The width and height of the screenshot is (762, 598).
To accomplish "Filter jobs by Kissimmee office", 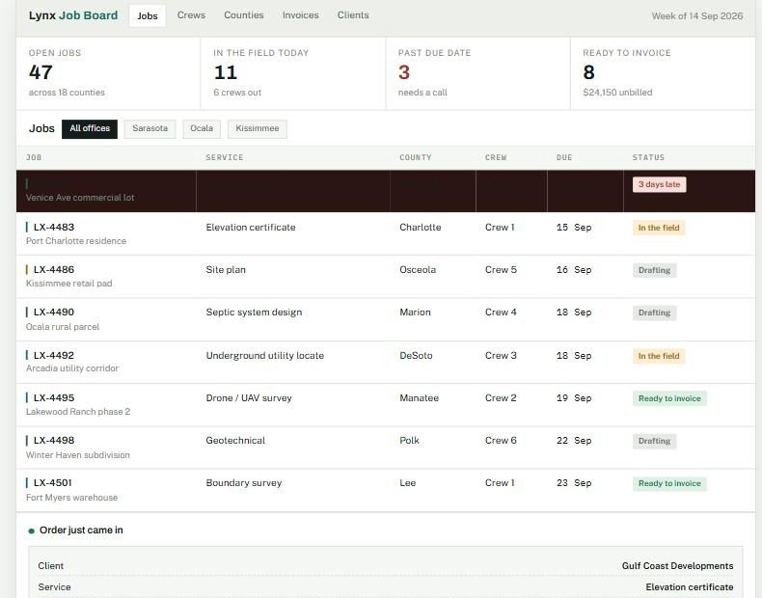I will 258,128.
